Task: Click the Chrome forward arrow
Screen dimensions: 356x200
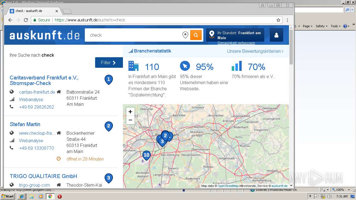Action: [x=18, y=20]
